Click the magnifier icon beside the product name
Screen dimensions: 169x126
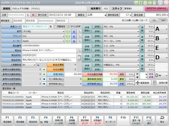(x=79, y=50)
